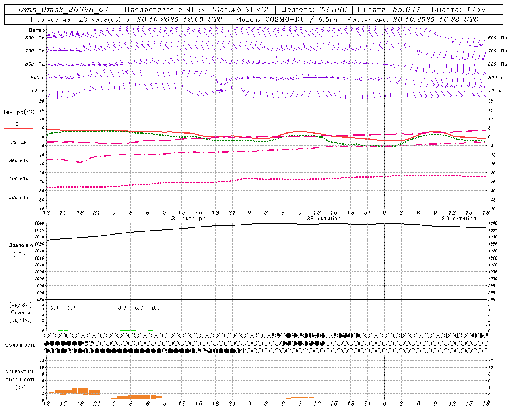Click the Тем-ра(°C) axis title
509x407 pixels.
pos(19,112)
